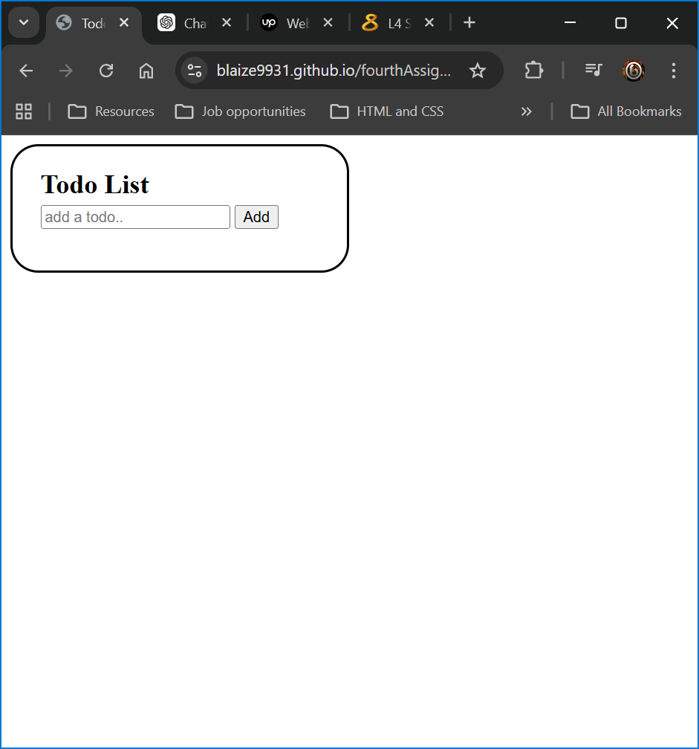The height and width of the screenshot is (749, 699).
Task: Open the Resources bookmarks folder
Action: point(111,111)
